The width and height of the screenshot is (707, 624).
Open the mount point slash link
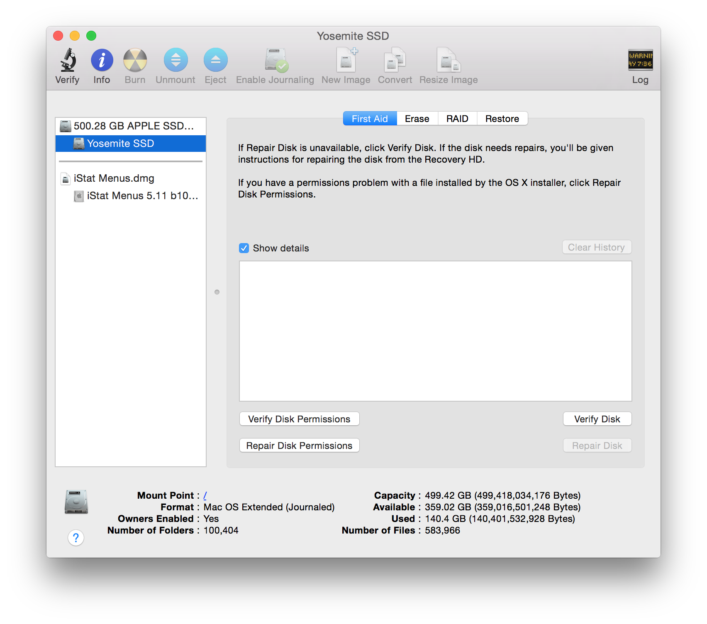pyautogui.click(x=205, y=495)
